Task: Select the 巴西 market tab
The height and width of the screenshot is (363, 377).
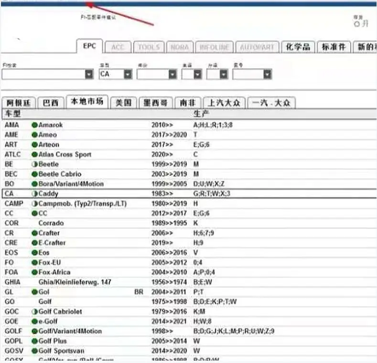Action: tap(51, 103)
